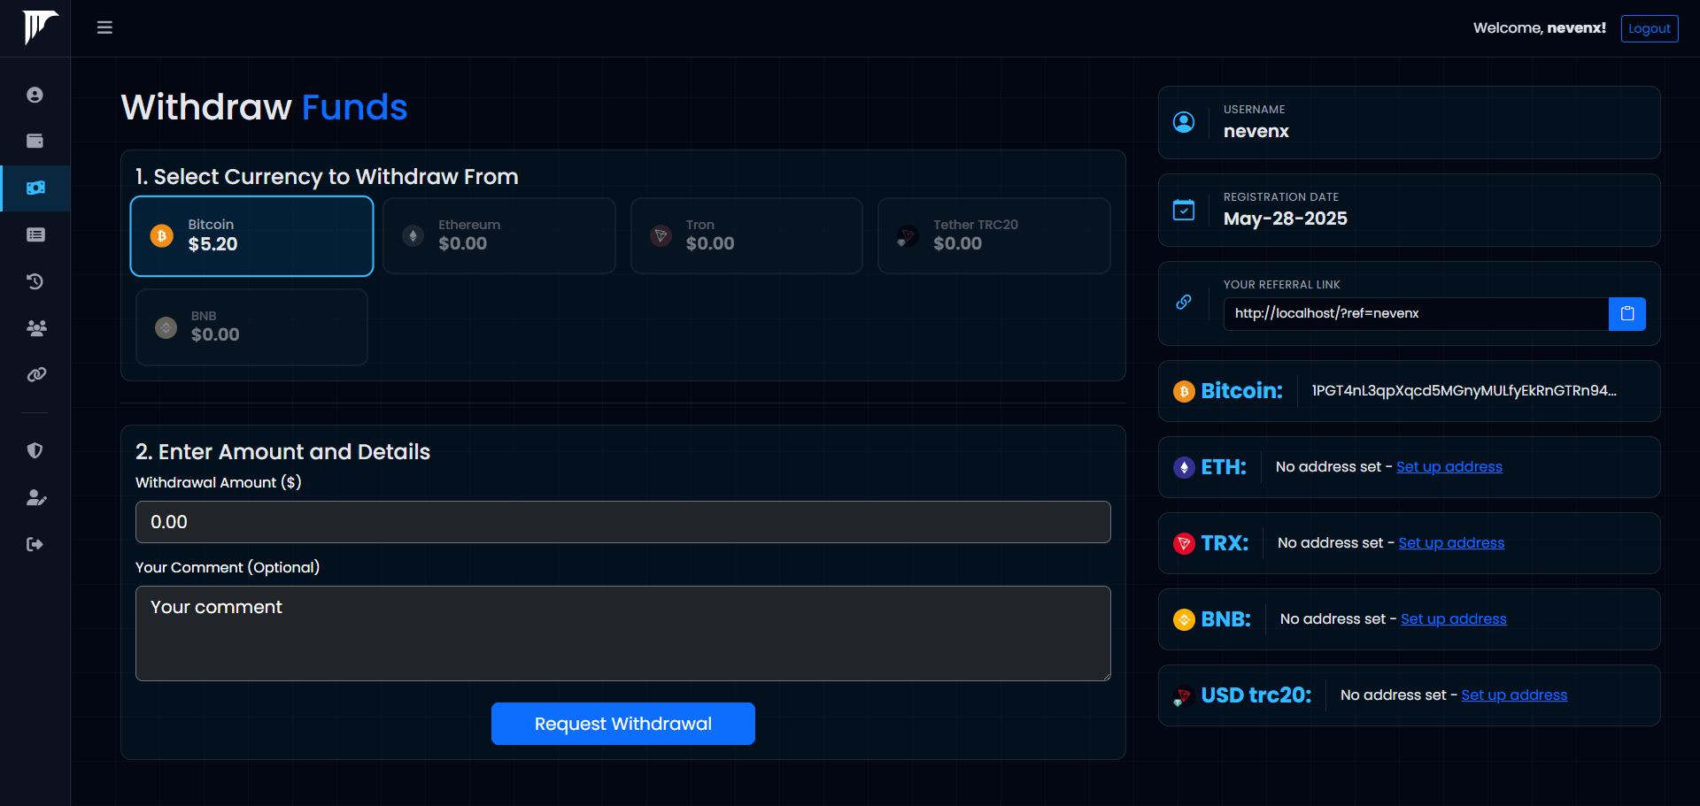Select Tron $0.00 currency card
The height and width of the screenshot is (806, 1700).
click(746, 236)
